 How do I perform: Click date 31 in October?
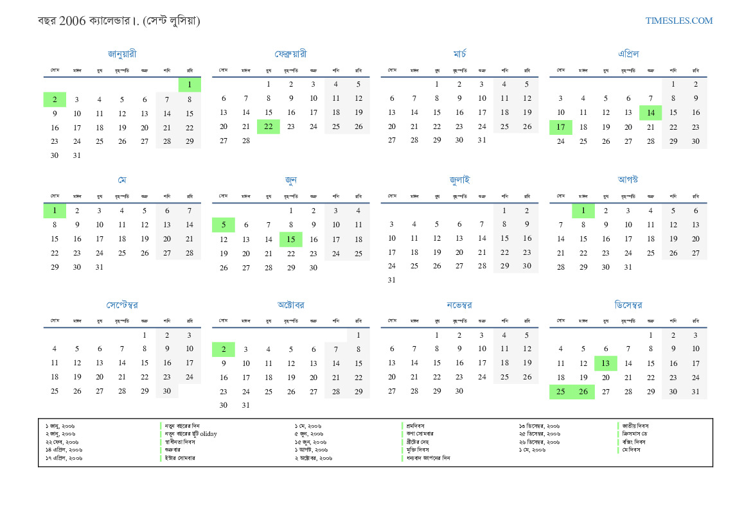(x=245, y=405)
